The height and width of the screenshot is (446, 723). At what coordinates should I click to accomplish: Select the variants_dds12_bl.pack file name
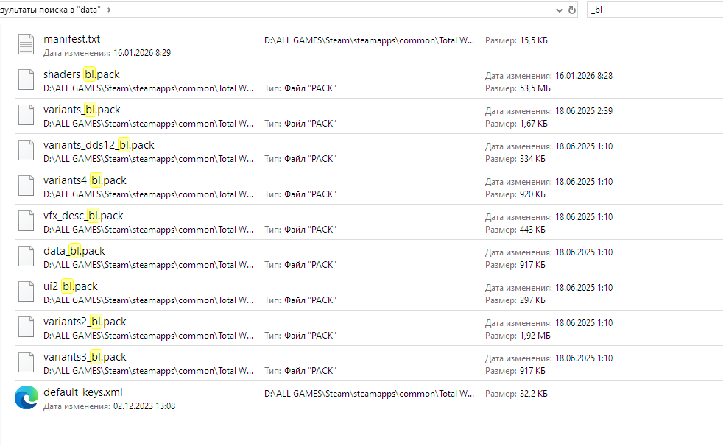click(x=99, y=145)
